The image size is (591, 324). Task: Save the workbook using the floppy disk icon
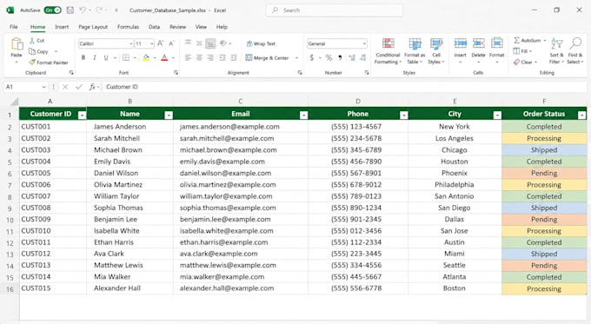click(x=70, y=10)
